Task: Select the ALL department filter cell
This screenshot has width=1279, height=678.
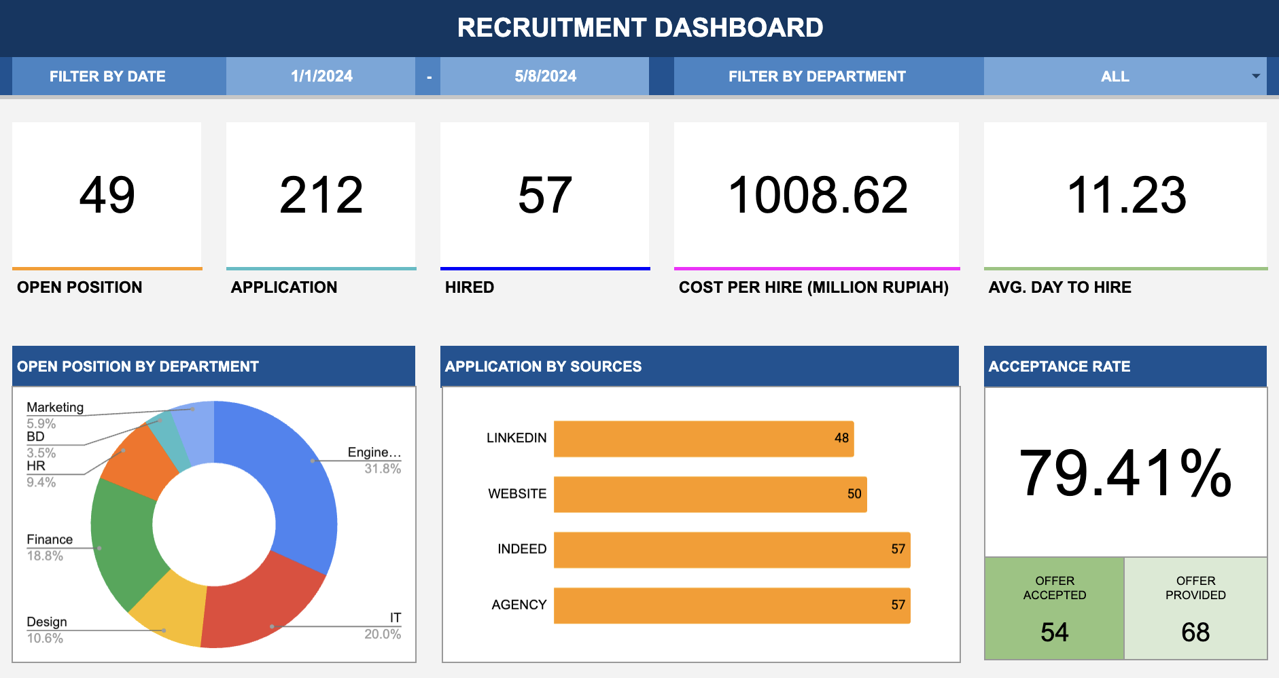Action: (x=1115, y=76)
